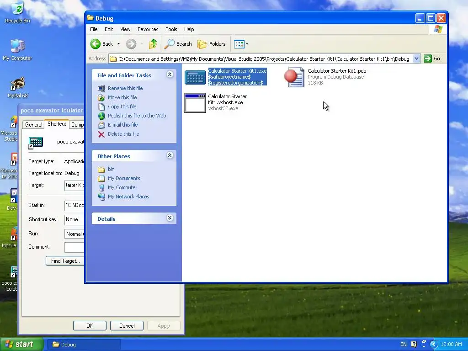Click Delete this file
This screenshot has width=468, height=351.
(123, 134)
